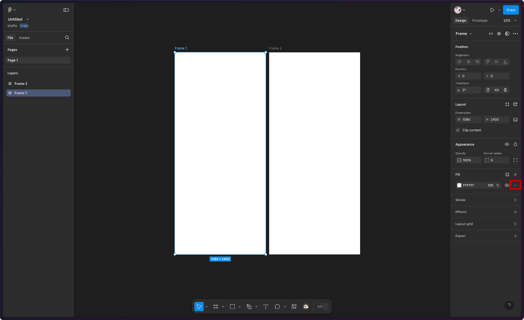Image resolution: width=524 pixels, height=320 pixels.
Task: Flip vertical icon in Transform
Action: coord(505,90)
